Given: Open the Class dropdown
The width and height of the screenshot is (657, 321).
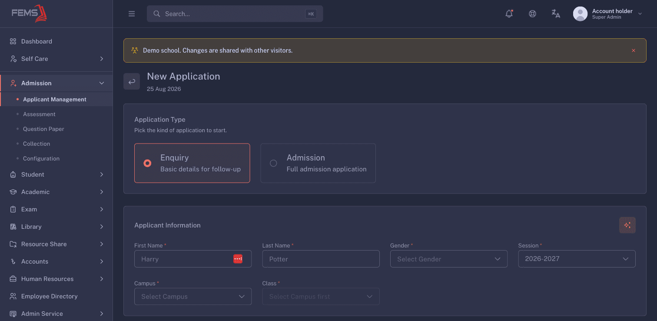Looking at the screenshot, I should [x=321, y=297].
